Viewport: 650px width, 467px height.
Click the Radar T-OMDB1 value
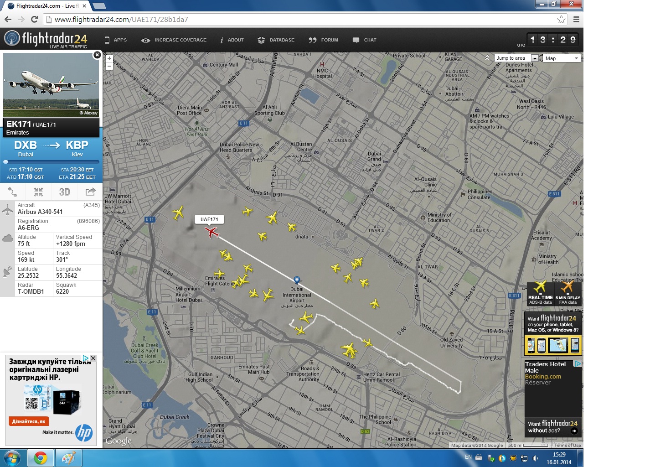[x=31, y=291]
